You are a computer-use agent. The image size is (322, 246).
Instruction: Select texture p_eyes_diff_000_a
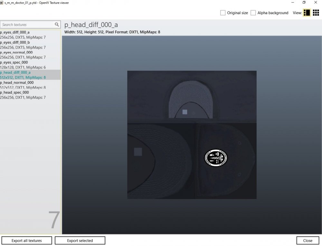point(30,35)
